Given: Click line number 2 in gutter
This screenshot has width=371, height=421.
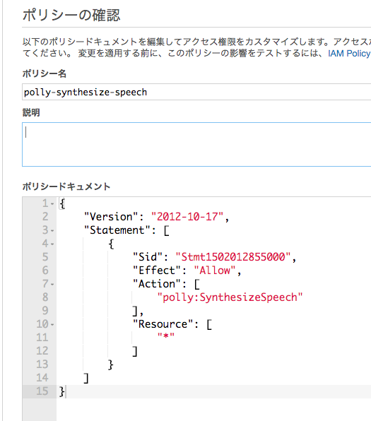Looking at the screenshot, I should 45,217.
